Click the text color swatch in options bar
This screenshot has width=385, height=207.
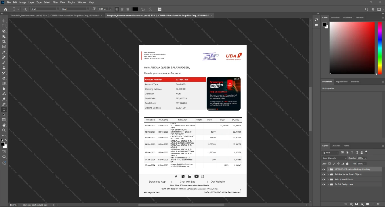tap(135, 9)
